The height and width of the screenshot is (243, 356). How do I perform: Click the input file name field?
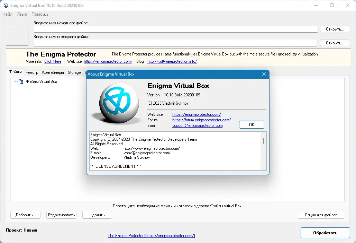coord(175,29)
